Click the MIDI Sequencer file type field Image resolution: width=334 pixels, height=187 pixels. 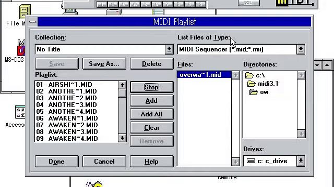pyautogui.click(x=237, y=49)
